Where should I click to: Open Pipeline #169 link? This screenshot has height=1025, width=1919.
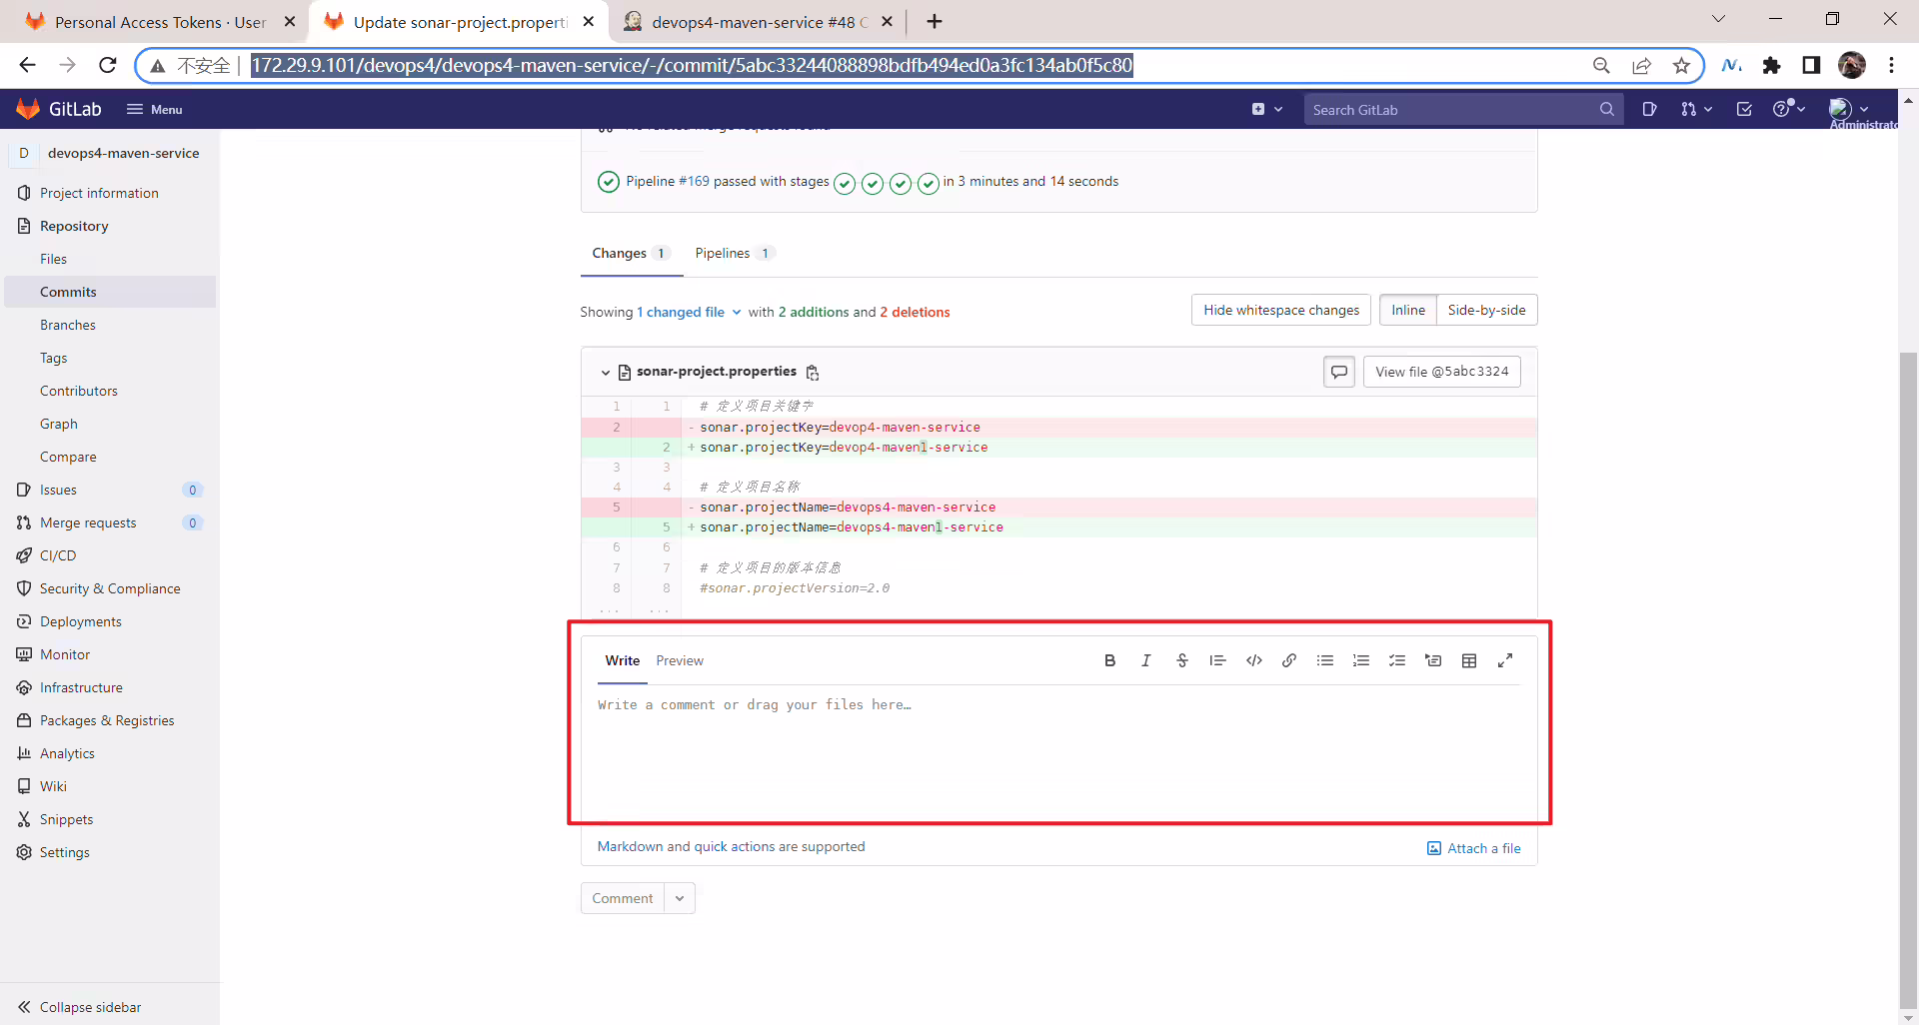(694, 181)
